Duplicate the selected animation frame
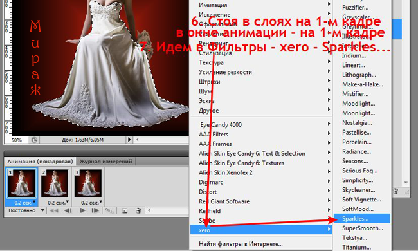The width and height of the screenshot is (418, 251). (125, 210)
